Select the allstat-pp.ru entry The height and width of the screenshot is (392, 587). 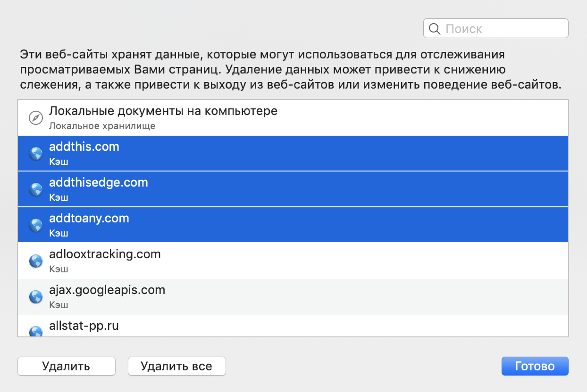[x=293, y=327]
